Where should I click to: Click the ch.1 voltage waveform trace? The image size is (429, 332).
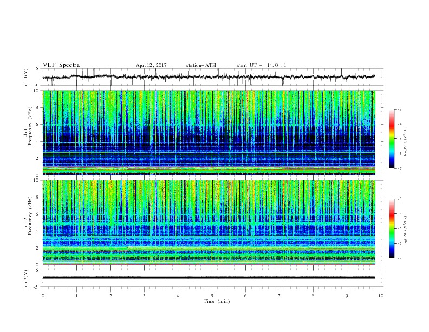click(209, 77)
